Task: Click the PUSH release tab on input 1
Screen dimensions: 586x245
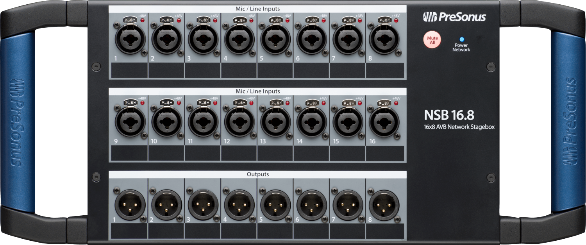Action: (130, 20)
